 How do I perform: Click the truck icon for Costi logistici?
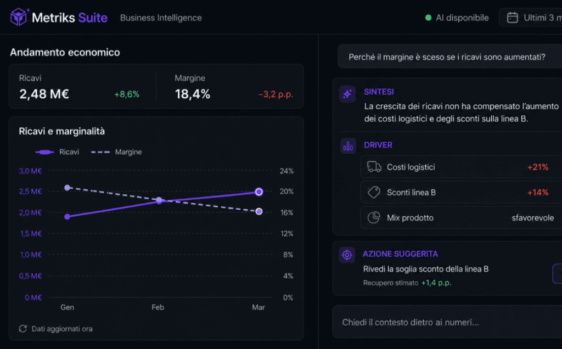tap(374, 167)
